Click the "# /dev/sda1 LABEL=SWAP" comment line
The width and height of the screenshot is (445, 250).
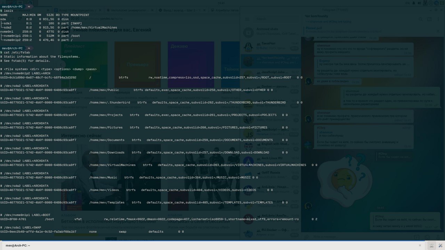pyautogui.click(x=21, y=227)
